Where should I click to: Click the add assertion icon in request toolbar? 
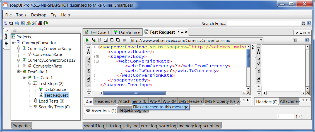pyautogui.click(x=93, y=40)
